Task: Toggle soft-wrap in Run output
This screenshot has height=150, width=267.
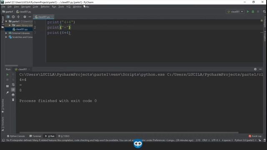Action: tap(13, 85)
